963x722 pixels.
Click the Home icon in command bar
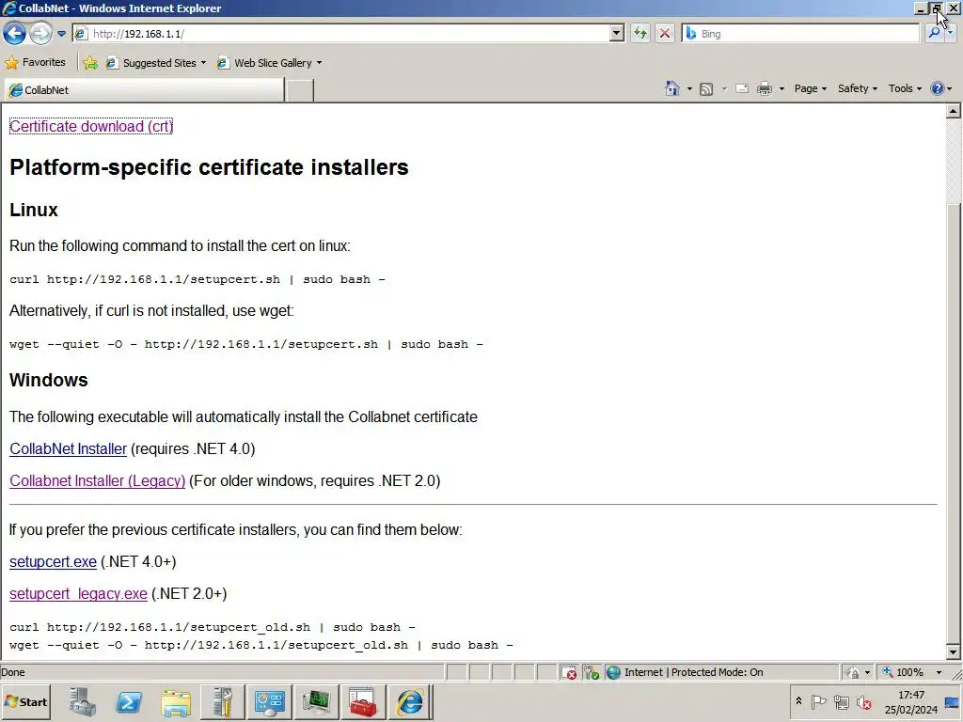pos(672,88)
